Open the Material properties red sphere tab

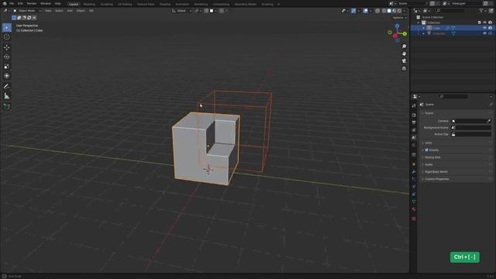pos(414,209)
